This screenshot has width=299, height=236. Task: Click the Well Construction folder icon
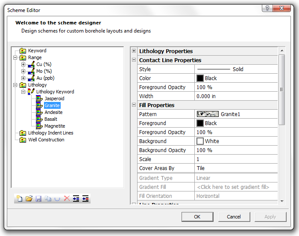click(23, 140)
